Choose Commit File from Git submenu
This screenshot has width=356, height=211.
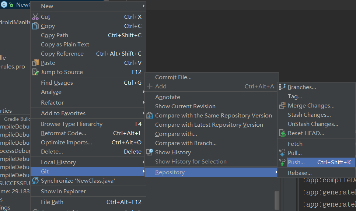[173, 77]
